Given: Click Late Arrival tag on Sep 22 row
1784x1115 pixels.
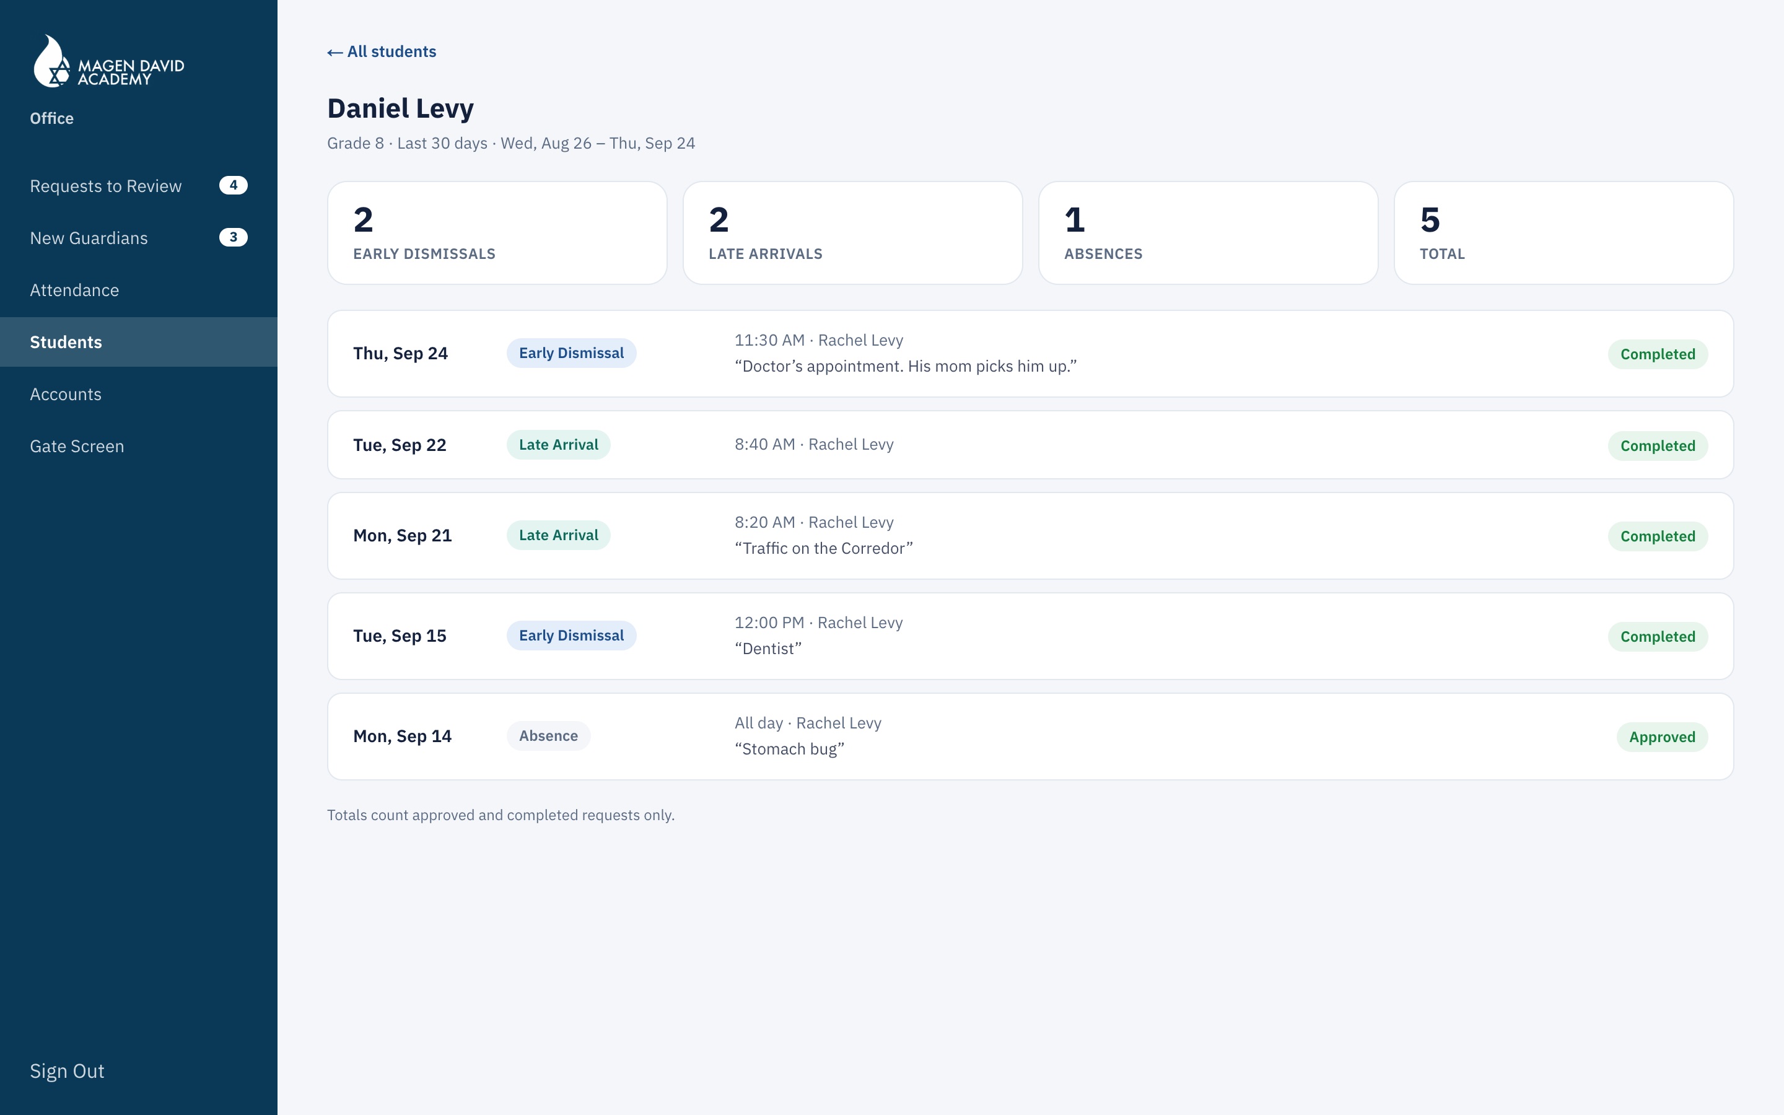Looking at the screenshot, I should (x=558, y=445).
